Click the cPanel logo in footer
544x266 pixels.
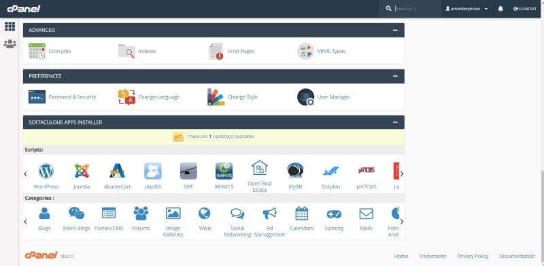(41, 255)
